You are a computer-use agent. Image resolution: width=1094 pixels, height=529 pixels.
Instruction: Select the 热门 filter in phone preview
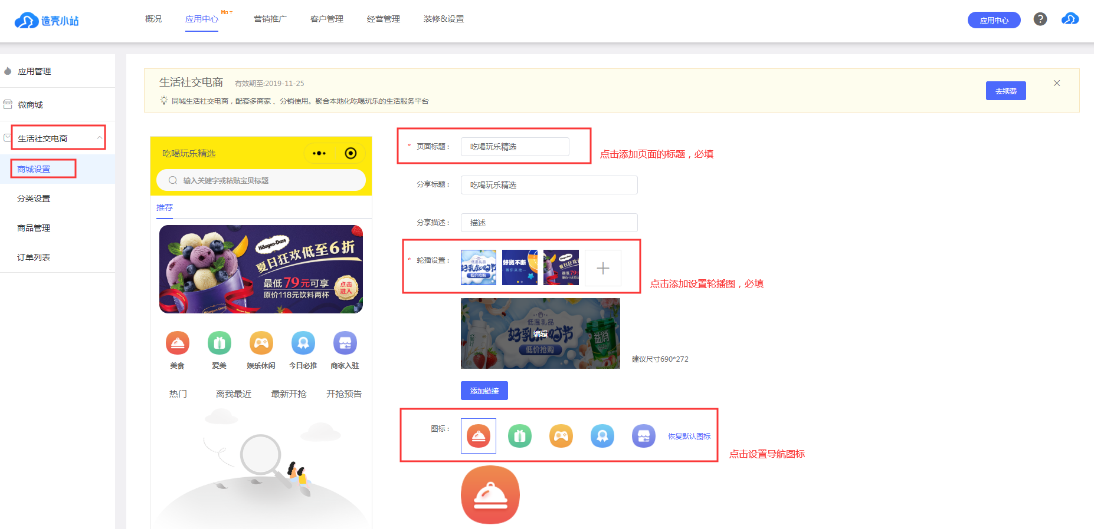178,394
